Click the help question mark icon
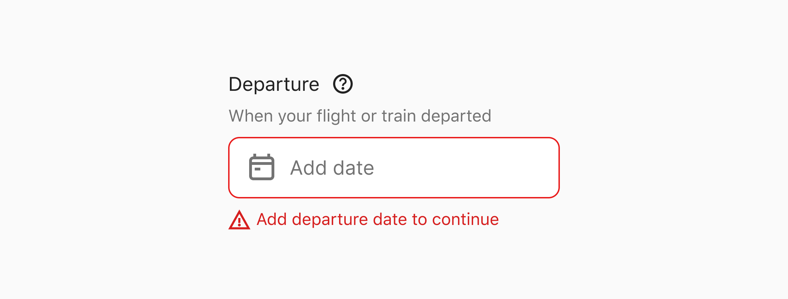Viewport: 788px width, 299px height. tap(343, 84)
